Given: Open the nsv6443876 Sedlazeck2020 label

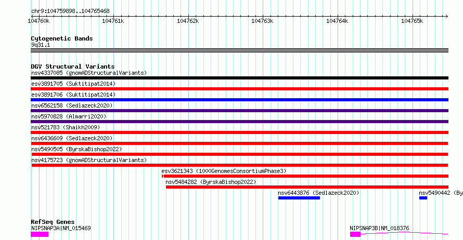Looking at the screenshot, I should [318, 193].
